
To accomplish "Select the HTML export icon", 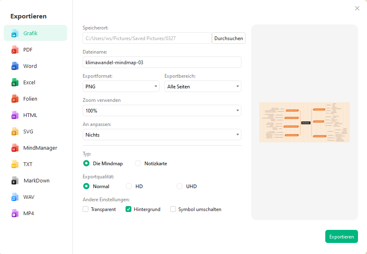I will pos(15,115).
